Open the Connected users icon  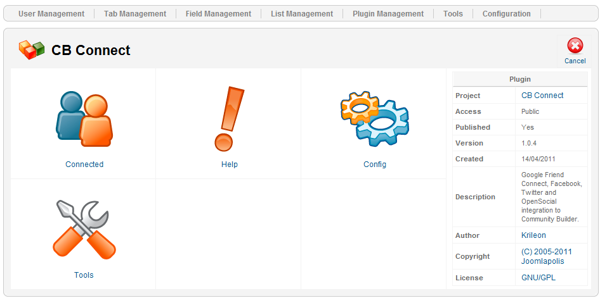coord(84,119)
